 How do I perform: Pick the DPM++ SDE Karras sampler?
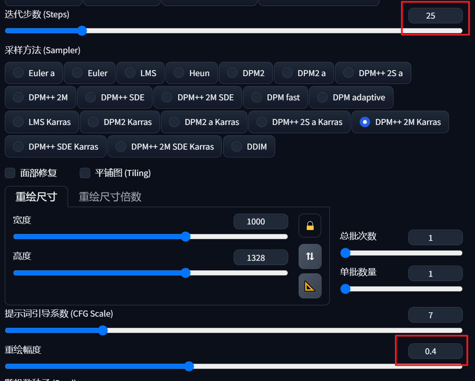coord(56,146)
